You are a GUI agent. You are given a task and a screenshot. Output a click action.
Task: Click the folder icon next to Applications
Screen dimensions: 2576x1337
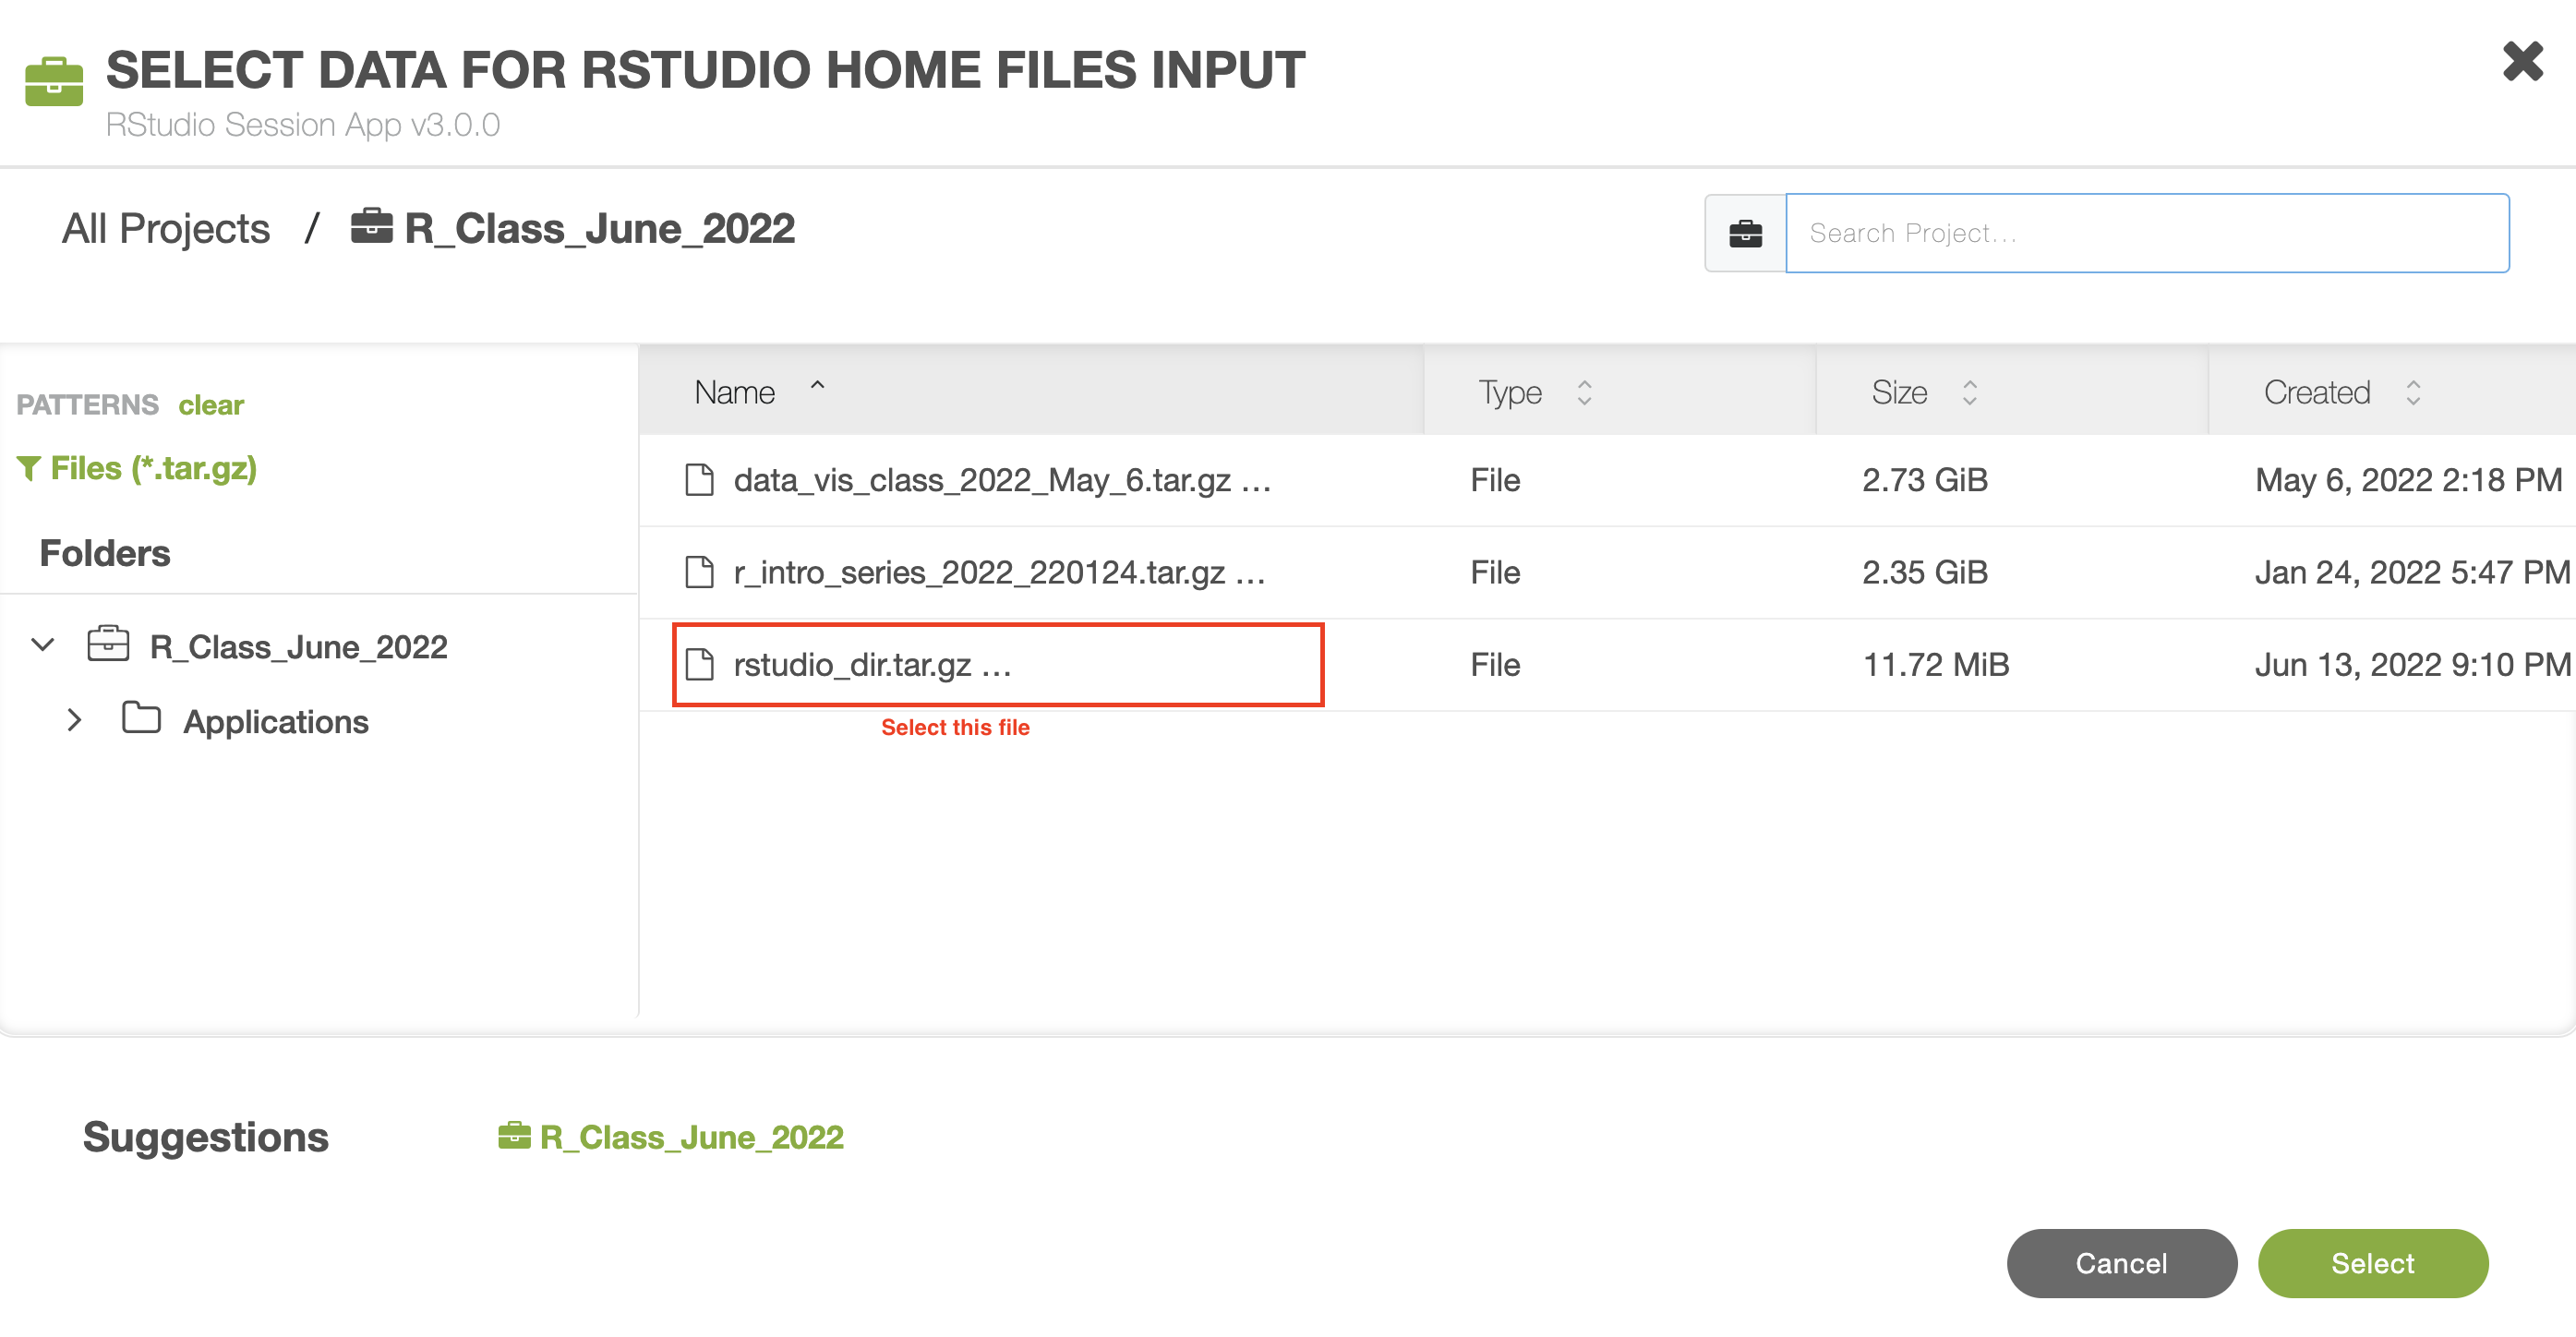click(141, 718)
